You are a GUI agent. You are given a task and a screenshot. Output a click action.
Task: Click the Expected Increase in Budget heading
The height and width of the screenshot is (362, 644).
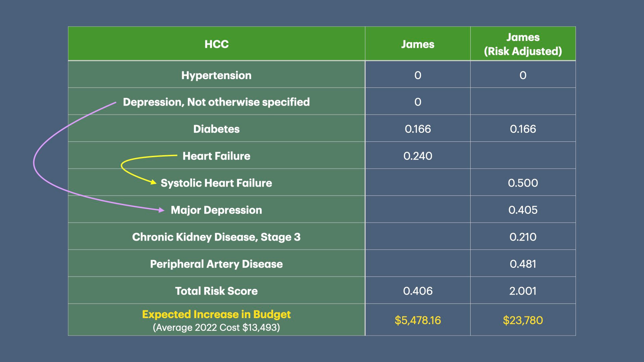[216, 314]
